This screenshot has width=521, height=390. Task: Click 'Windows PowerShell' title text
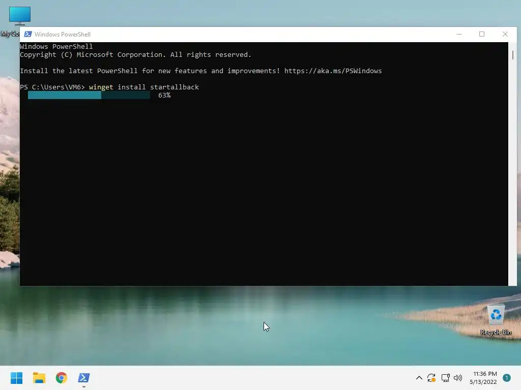point(63,34)
